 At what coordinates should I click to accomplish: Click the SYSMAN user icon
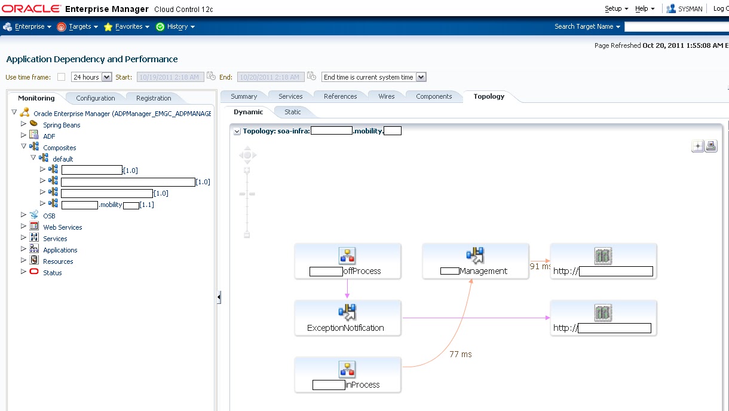pyautogui.click(x=671, y=8)
